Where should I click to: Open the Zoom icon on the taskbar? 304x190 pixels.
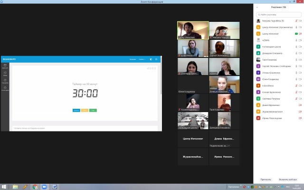point(44,187)
